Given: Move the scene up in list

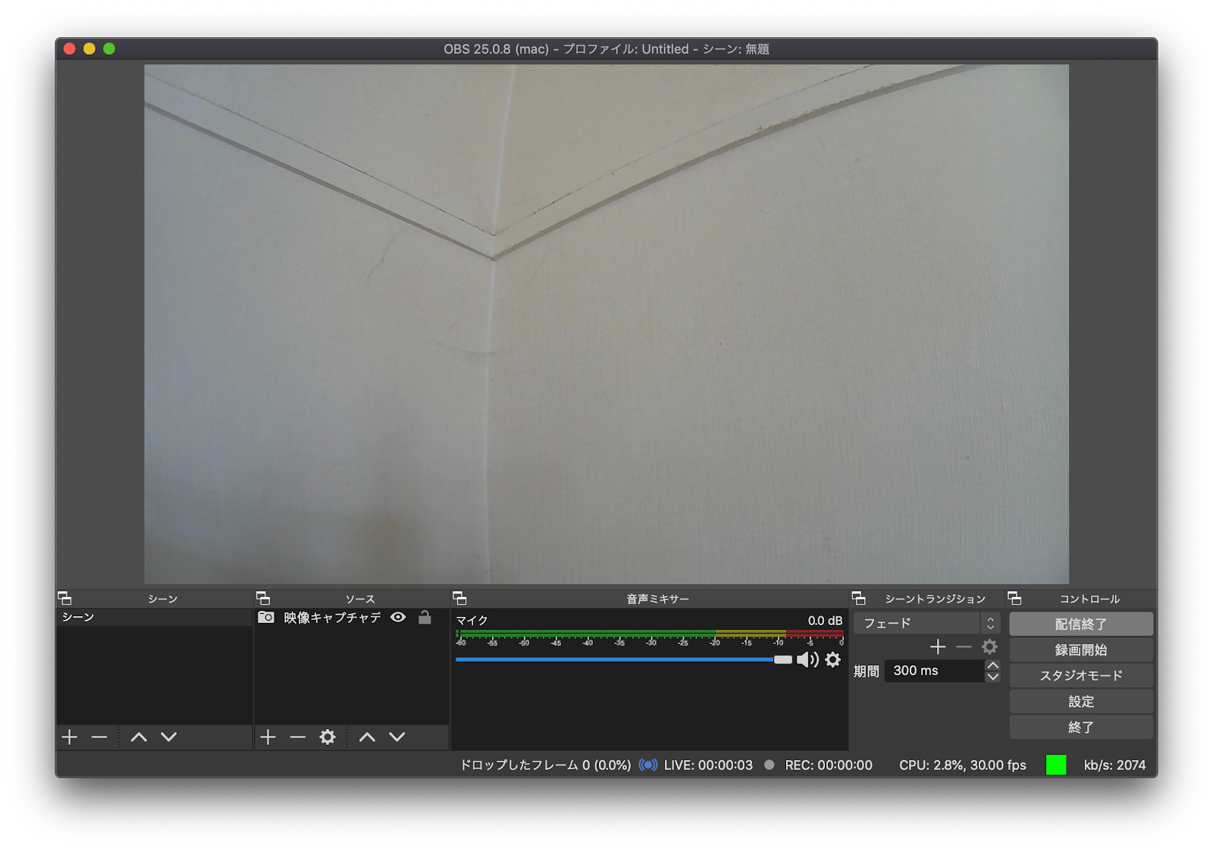Looking at the screenshot, I should click(x=139, y=737).
